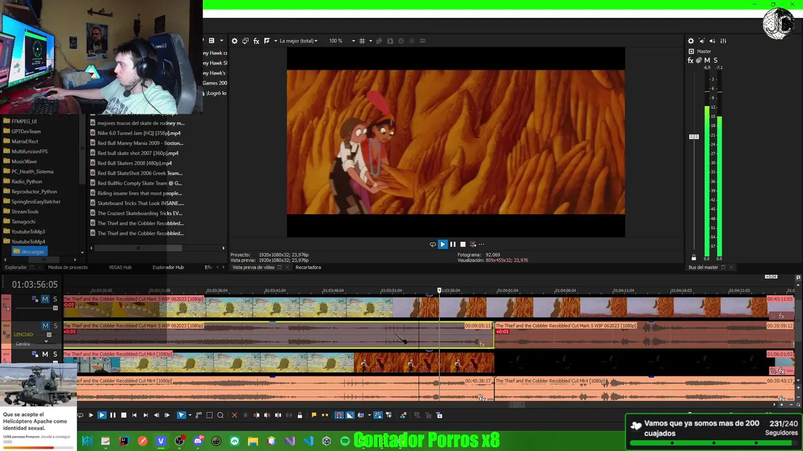Click the explorer views grid icon
Viewport: 803px width, 451px height.
pyautogui.click(x=211, y=41)
